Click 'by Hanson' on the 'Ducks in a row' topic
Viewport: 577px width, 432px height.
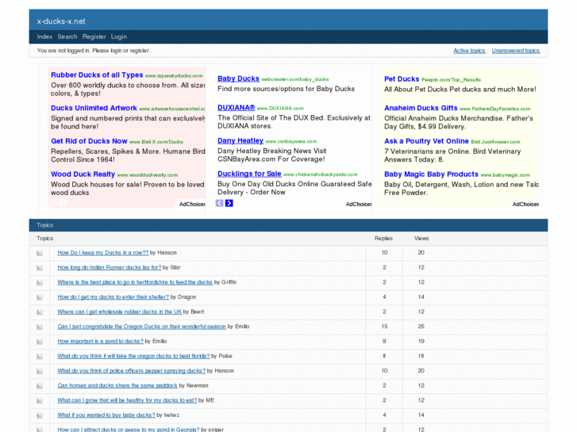(x=163, y=253)
